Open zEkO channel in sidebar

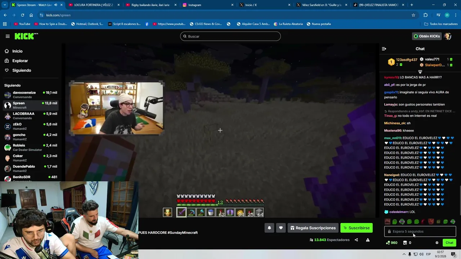31,126
